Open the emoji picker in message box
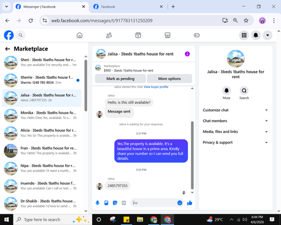This screenshot has height=225, width=281. coord(180,202)
